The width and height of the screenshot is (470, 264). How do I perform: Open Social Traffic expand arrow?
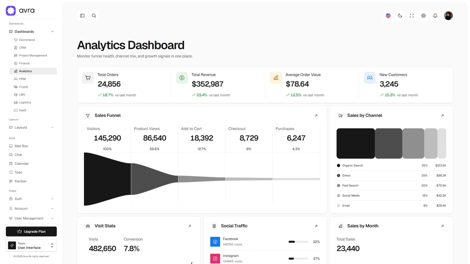click(x=316, y=226)
